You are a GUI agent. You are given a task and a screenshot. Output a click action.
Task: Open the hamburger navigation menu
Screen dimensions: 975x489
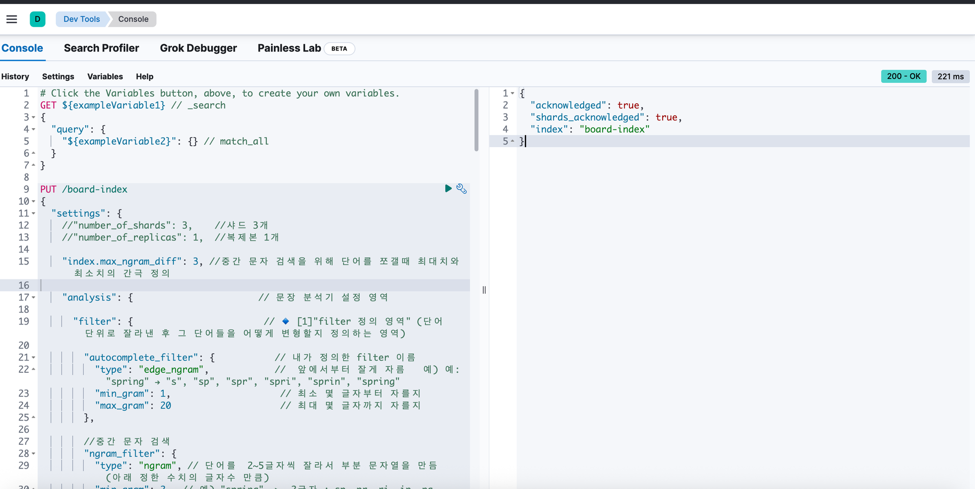point(12,19)
